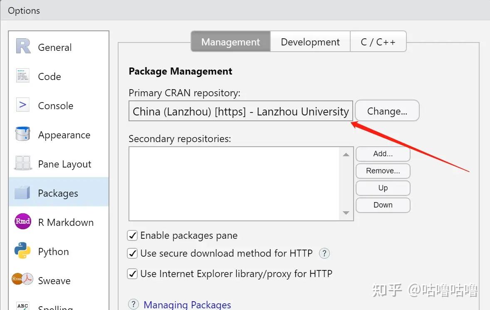490x310 pixels.
Task: Select the Code section icon
Action: coord(23,75)
